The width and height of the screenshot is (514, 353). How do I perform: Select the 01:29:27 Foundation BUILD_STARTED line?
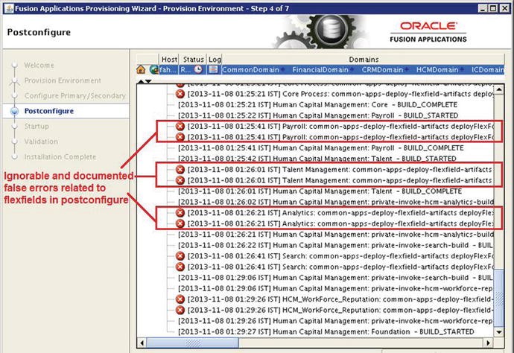tap(326, 332)
